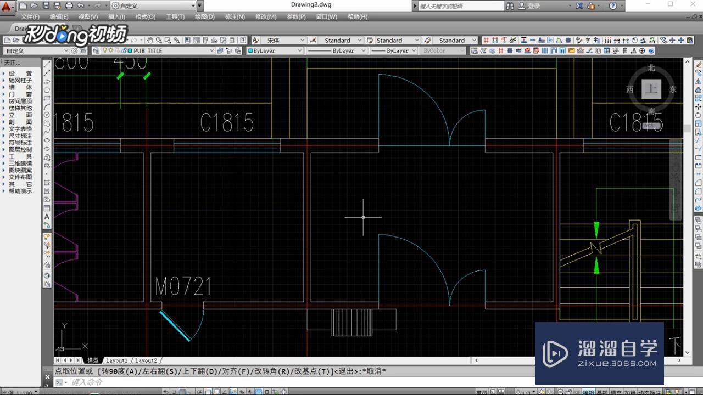703x395 pixels.
Task: Click 登录 sign-in button
Action: coord(533,5)
